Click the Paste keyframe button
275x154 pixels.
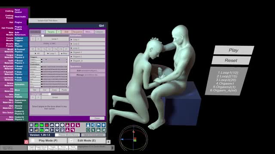pyautogui.click(x=64, y=90)
